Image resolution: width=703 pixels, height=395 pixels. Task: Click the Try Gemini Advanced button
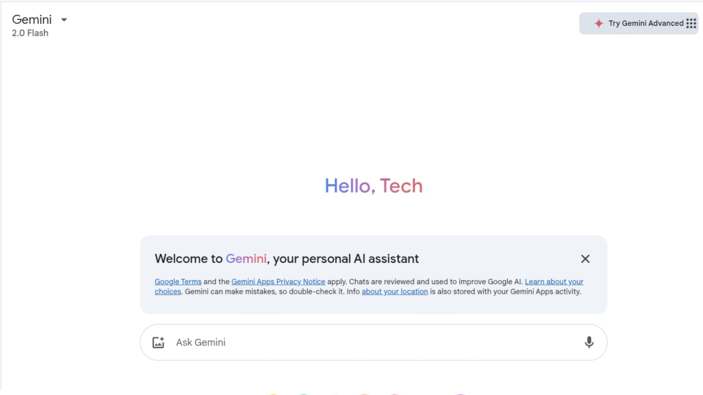(638, 23)
